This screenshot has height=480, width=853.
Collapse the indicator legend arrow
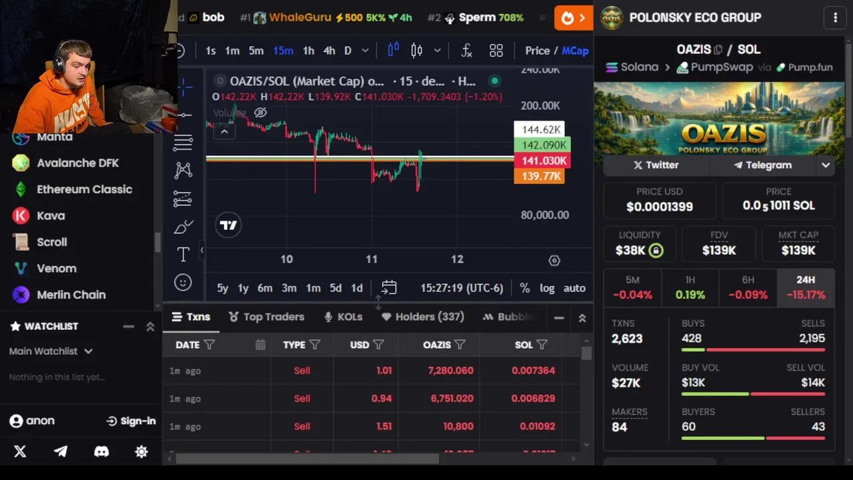pos(224,131)
